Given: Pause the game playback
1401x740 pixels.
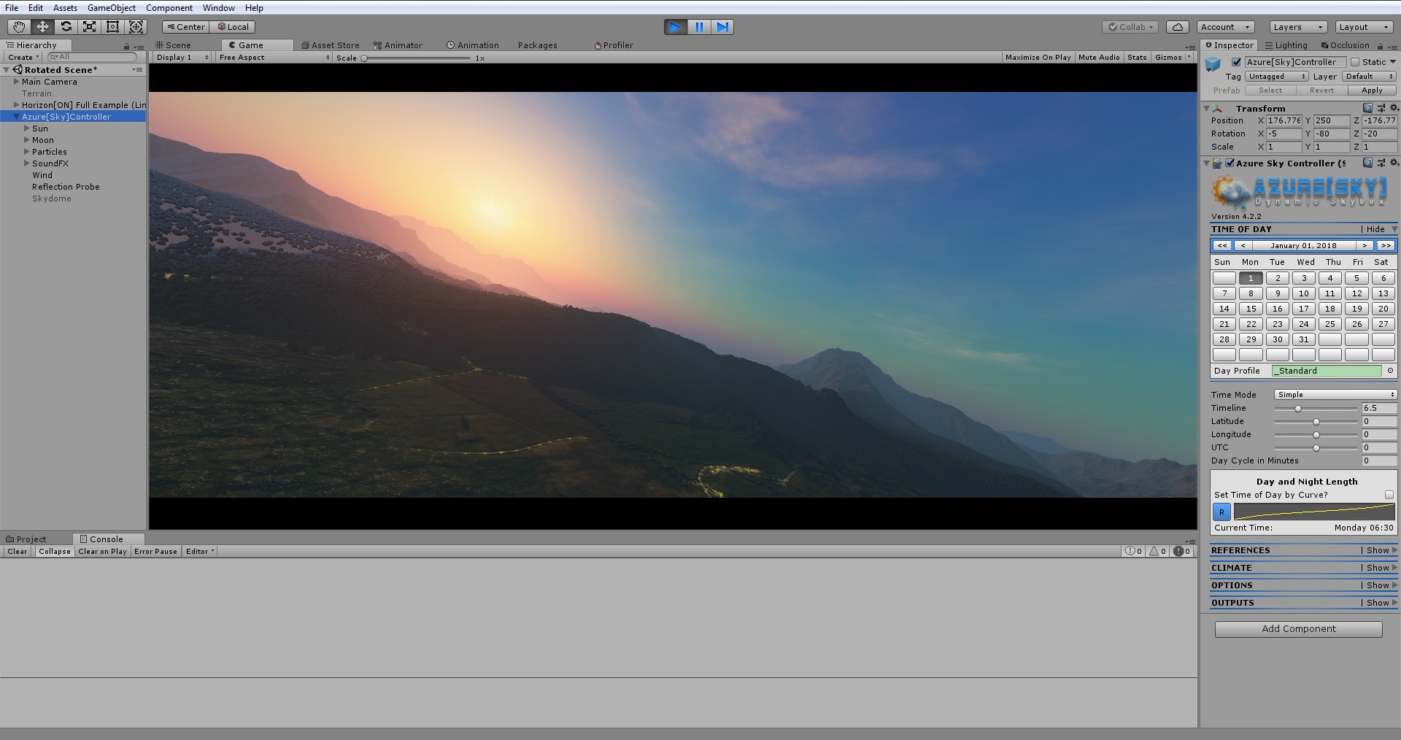Looking at the screenshot, I should pos(699,26).
